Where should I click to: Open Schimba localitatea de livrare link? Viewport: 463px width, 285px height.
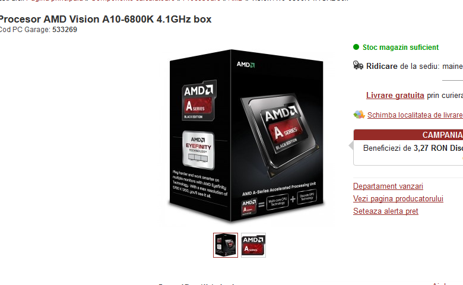pyautogui.click(x=415, y=115)
